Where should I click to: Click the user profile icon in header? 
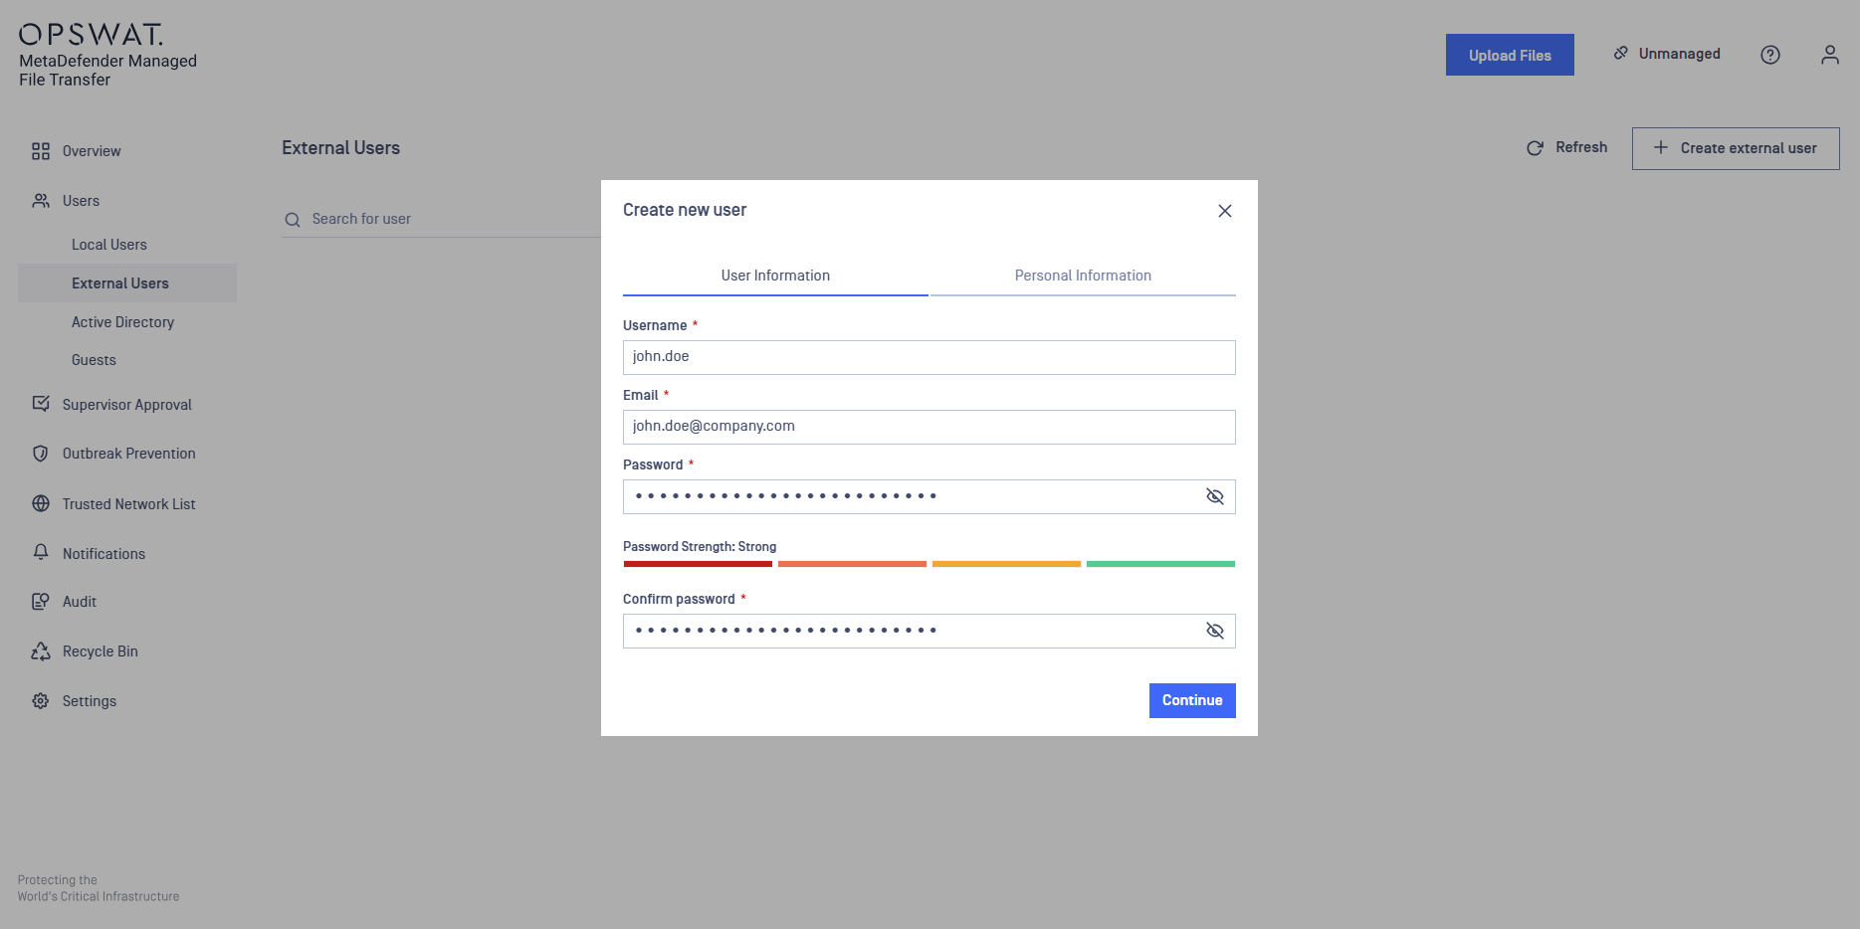click(x=1830, y=55)
